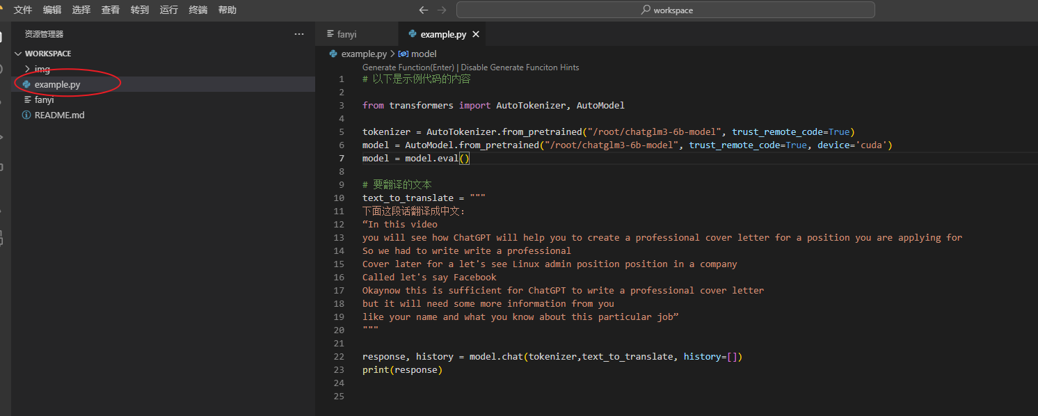This screenshot has height=416, width=1038.
Task: Open README.md from the file explorer
Action: (x=59, y=115)
